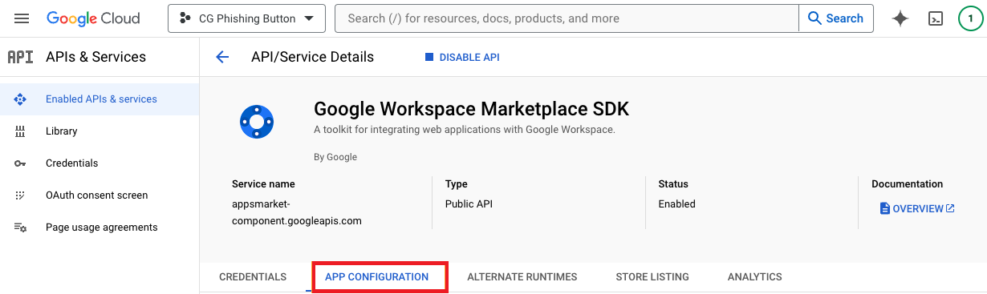Switch to the STORE LISTING tab

point(652,276)
